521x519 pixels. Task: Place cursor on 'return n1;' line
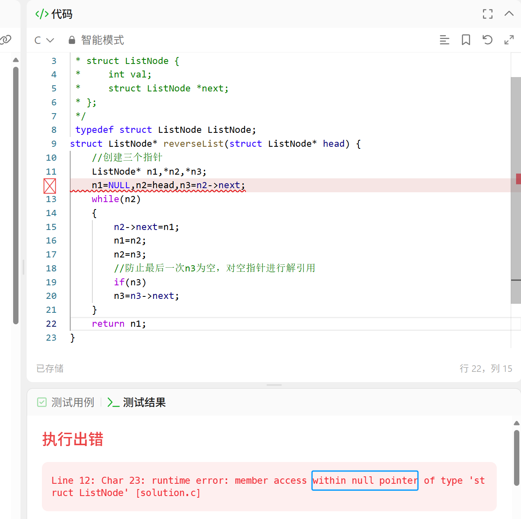[x=119, y=324]
